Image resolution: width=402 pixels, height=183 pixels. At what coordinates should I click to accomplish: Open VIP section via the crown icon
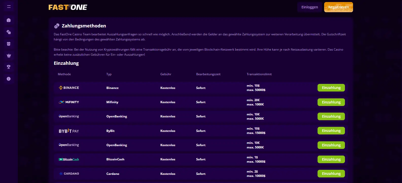(9, 55)
